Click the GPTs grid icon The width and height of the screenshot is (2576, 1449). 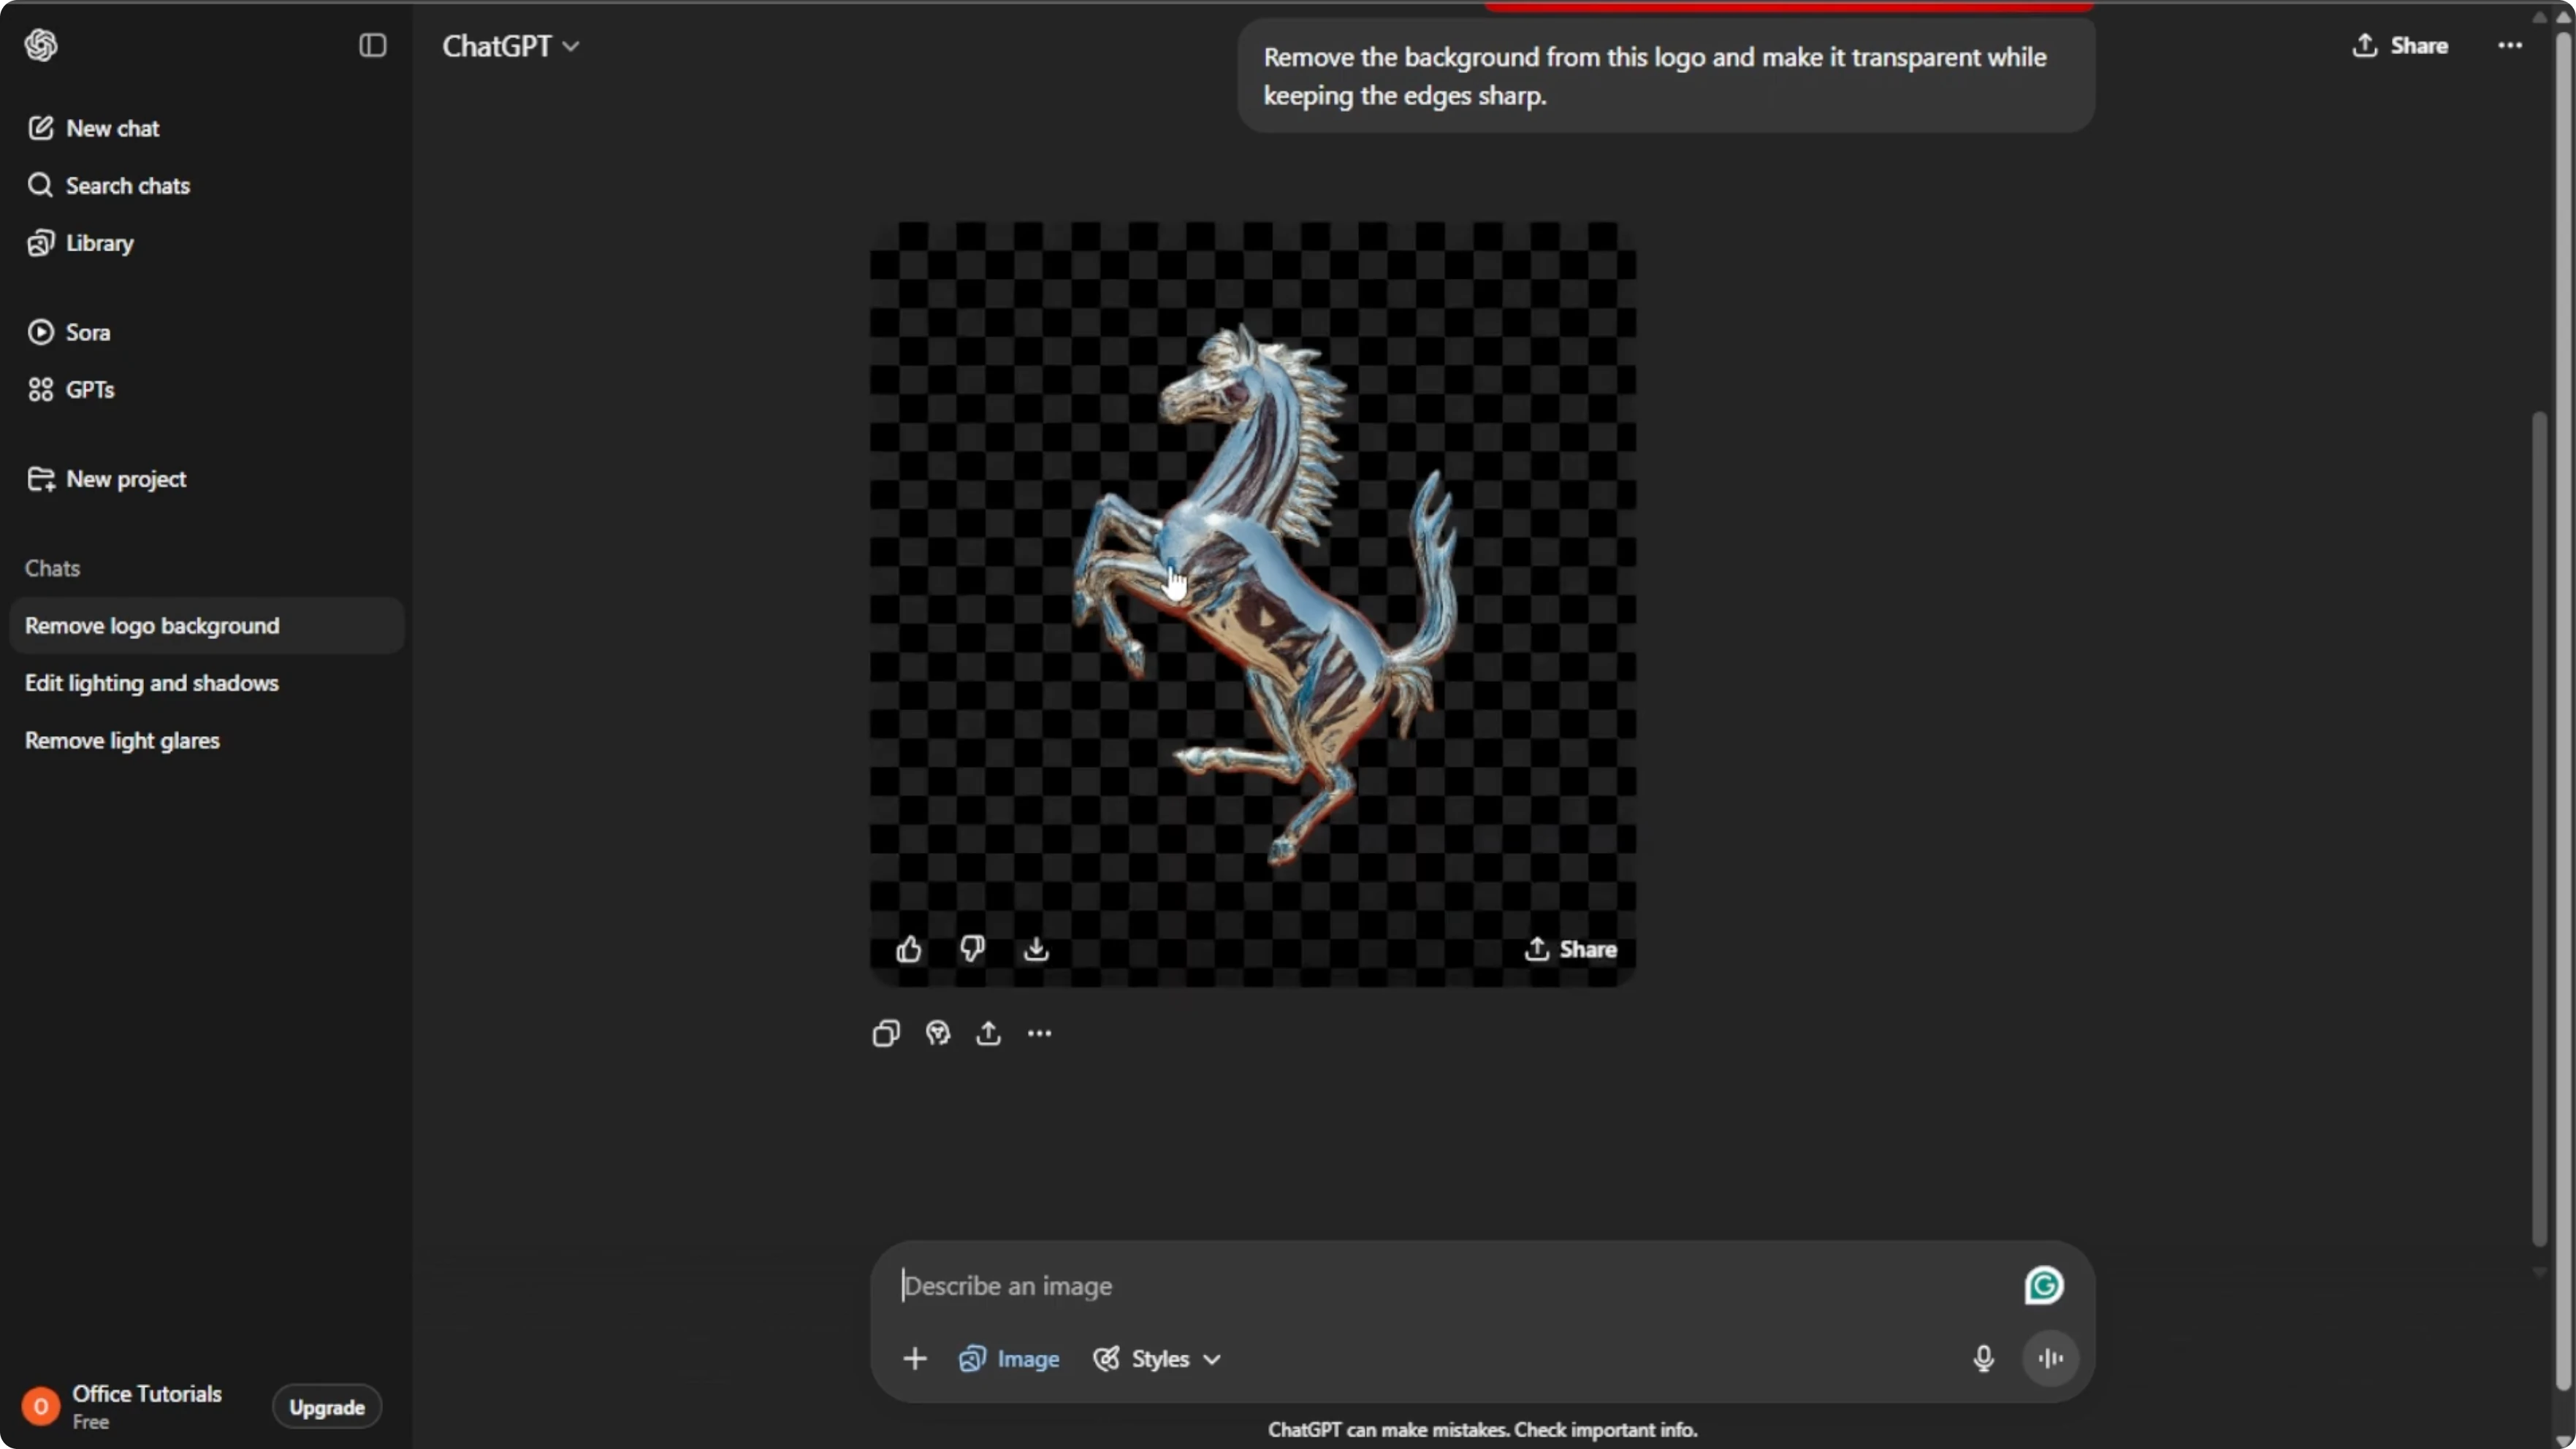[x=40, y=390]
